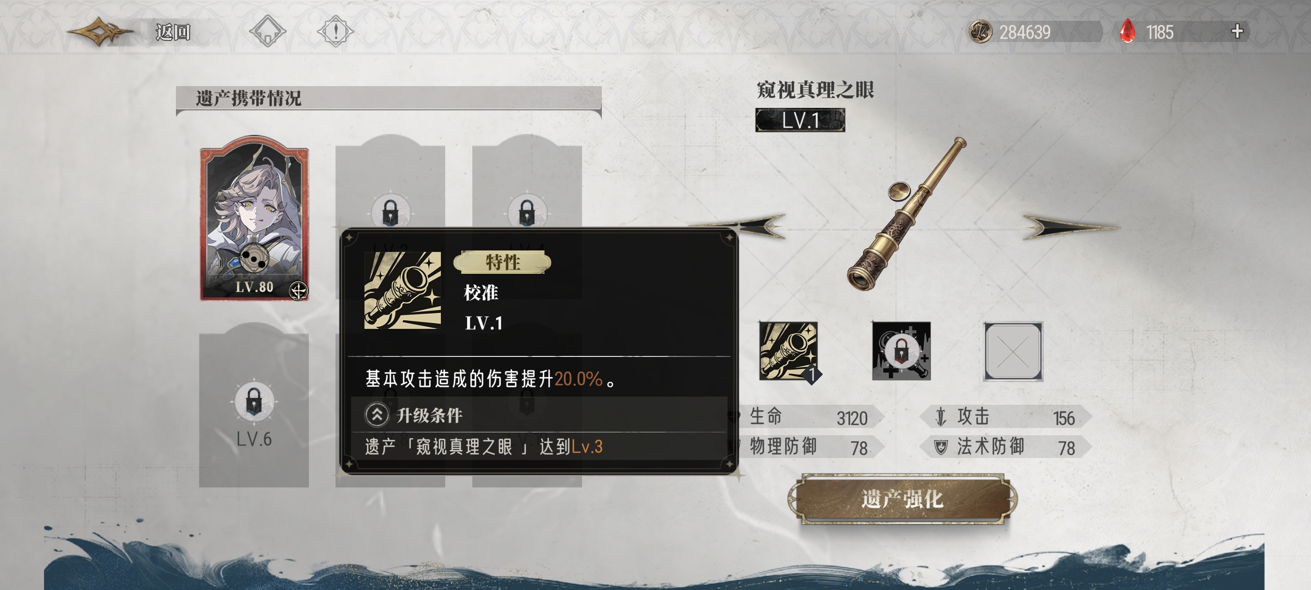Image resolution: width=1311 pixels, height=590 pixels.
Task: Select the gold coin currency icon
Action: [x=980, y=31]
